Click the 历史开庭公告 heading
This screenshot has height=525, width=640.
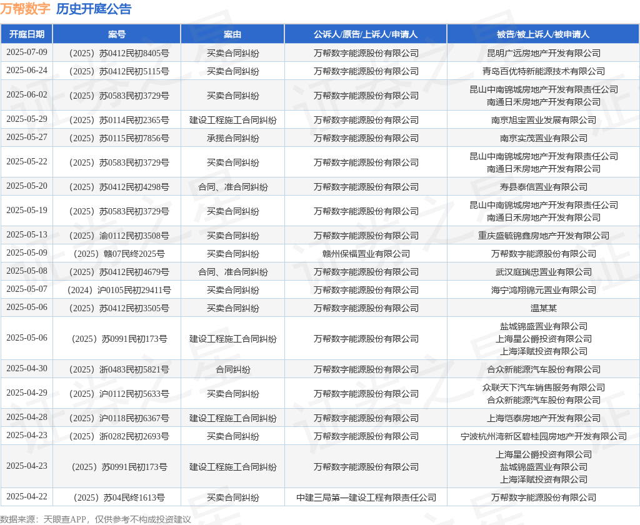point(94,9)
